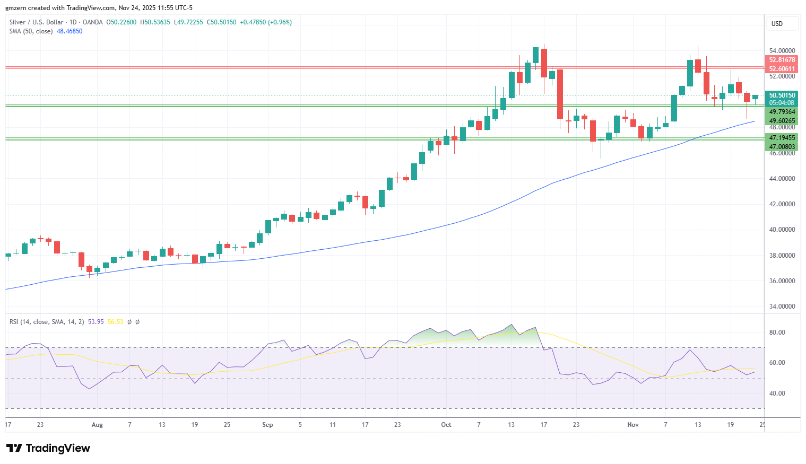Select the SMA value 48.46850

click(70, 31)
